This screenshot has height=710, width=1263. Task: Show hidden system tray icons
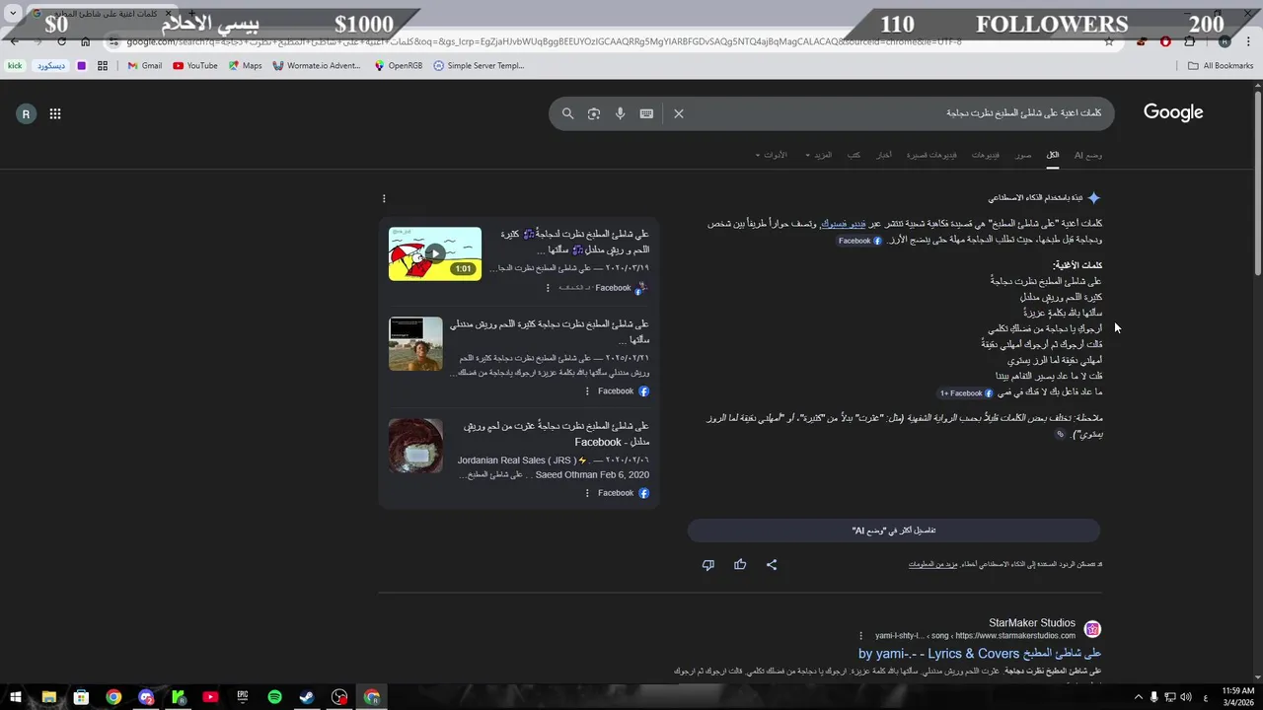click(1138, 697)
